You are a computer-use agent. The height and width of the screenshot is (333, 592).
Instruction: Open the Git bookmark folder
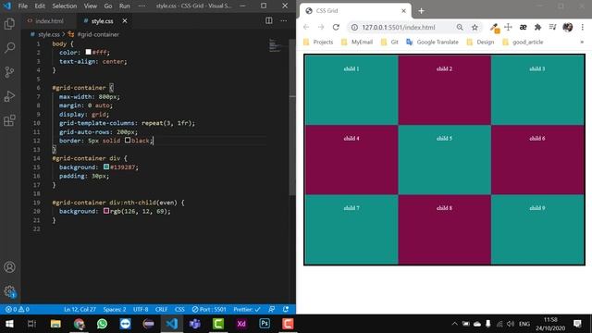(x=389, y=42)
